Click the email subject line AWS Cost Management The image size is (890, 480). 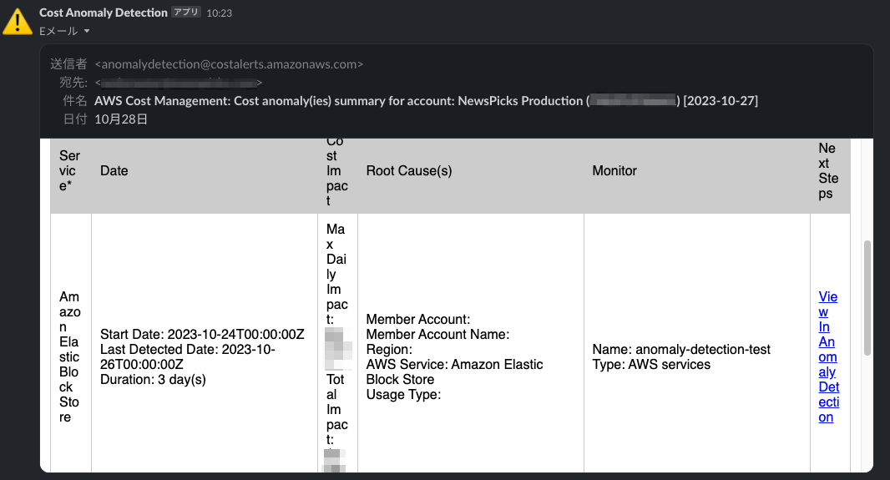click(426, 101)
